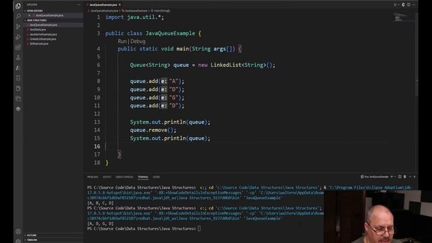Image resolution: width=432 pixels, height=243 pixels.
Task: Switch to the Debug Console panel tab
Action: tap(124, 177)
